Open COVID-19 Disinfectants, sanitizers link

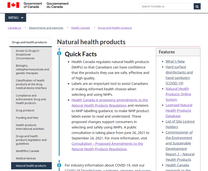pyautogui.click(x=108, y=170)
